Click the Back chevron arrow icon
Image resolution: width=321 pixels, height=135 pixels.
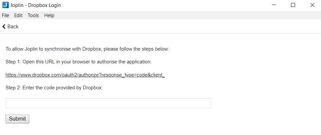[x=4, y=27]
